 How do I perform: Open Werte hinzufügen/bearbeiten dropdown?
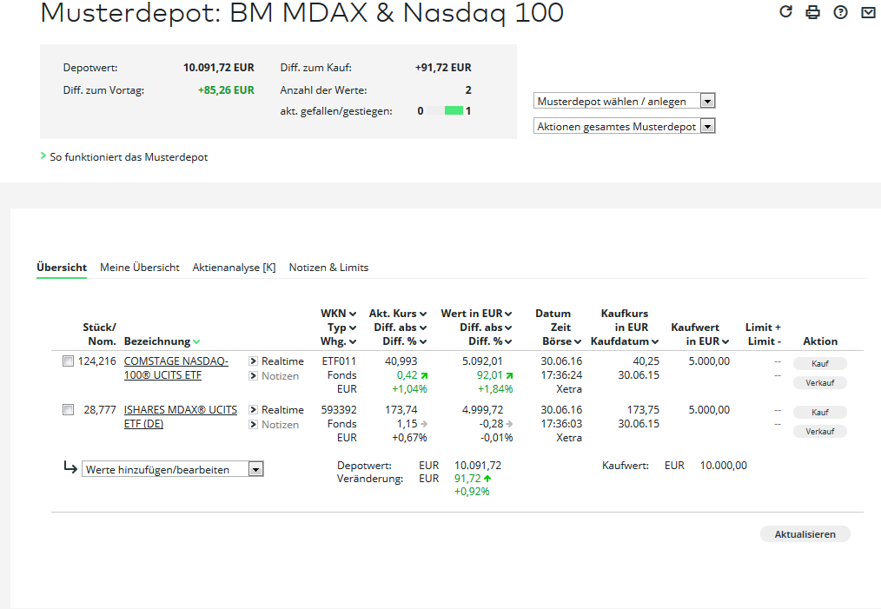[173, 469]
